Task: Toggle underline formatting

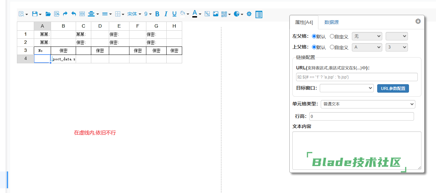Action: 174,14
